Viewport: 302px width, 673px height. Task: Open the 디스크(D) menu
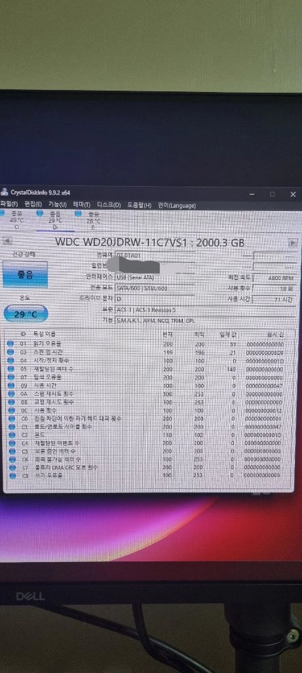tap(109, 205)
